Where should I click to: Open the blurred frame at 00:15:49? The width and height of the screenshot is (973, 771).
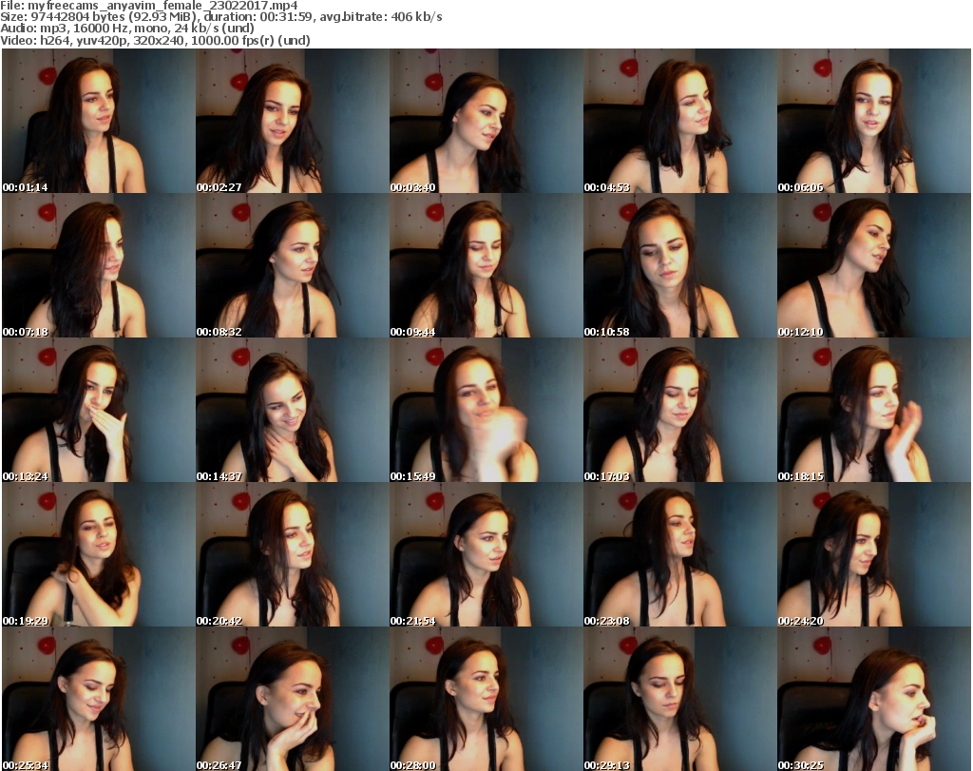486,411
